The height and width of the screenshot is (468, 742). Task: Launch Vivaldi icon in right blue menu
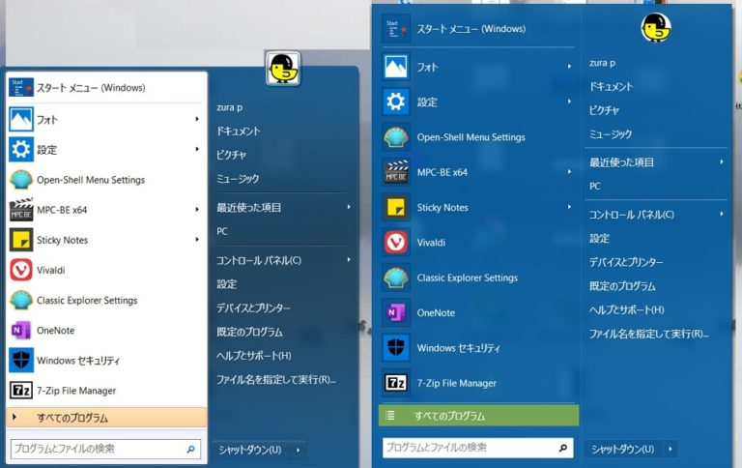point(395,242)
